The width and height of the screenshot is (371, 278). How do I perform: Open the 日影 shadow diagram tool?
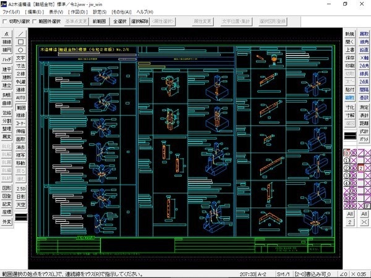pos(20,196)
